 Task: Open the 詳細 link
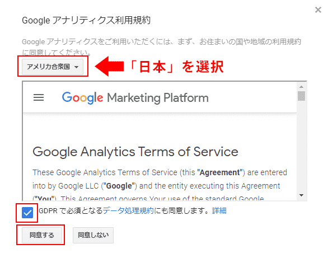click(x=219, y=210)
